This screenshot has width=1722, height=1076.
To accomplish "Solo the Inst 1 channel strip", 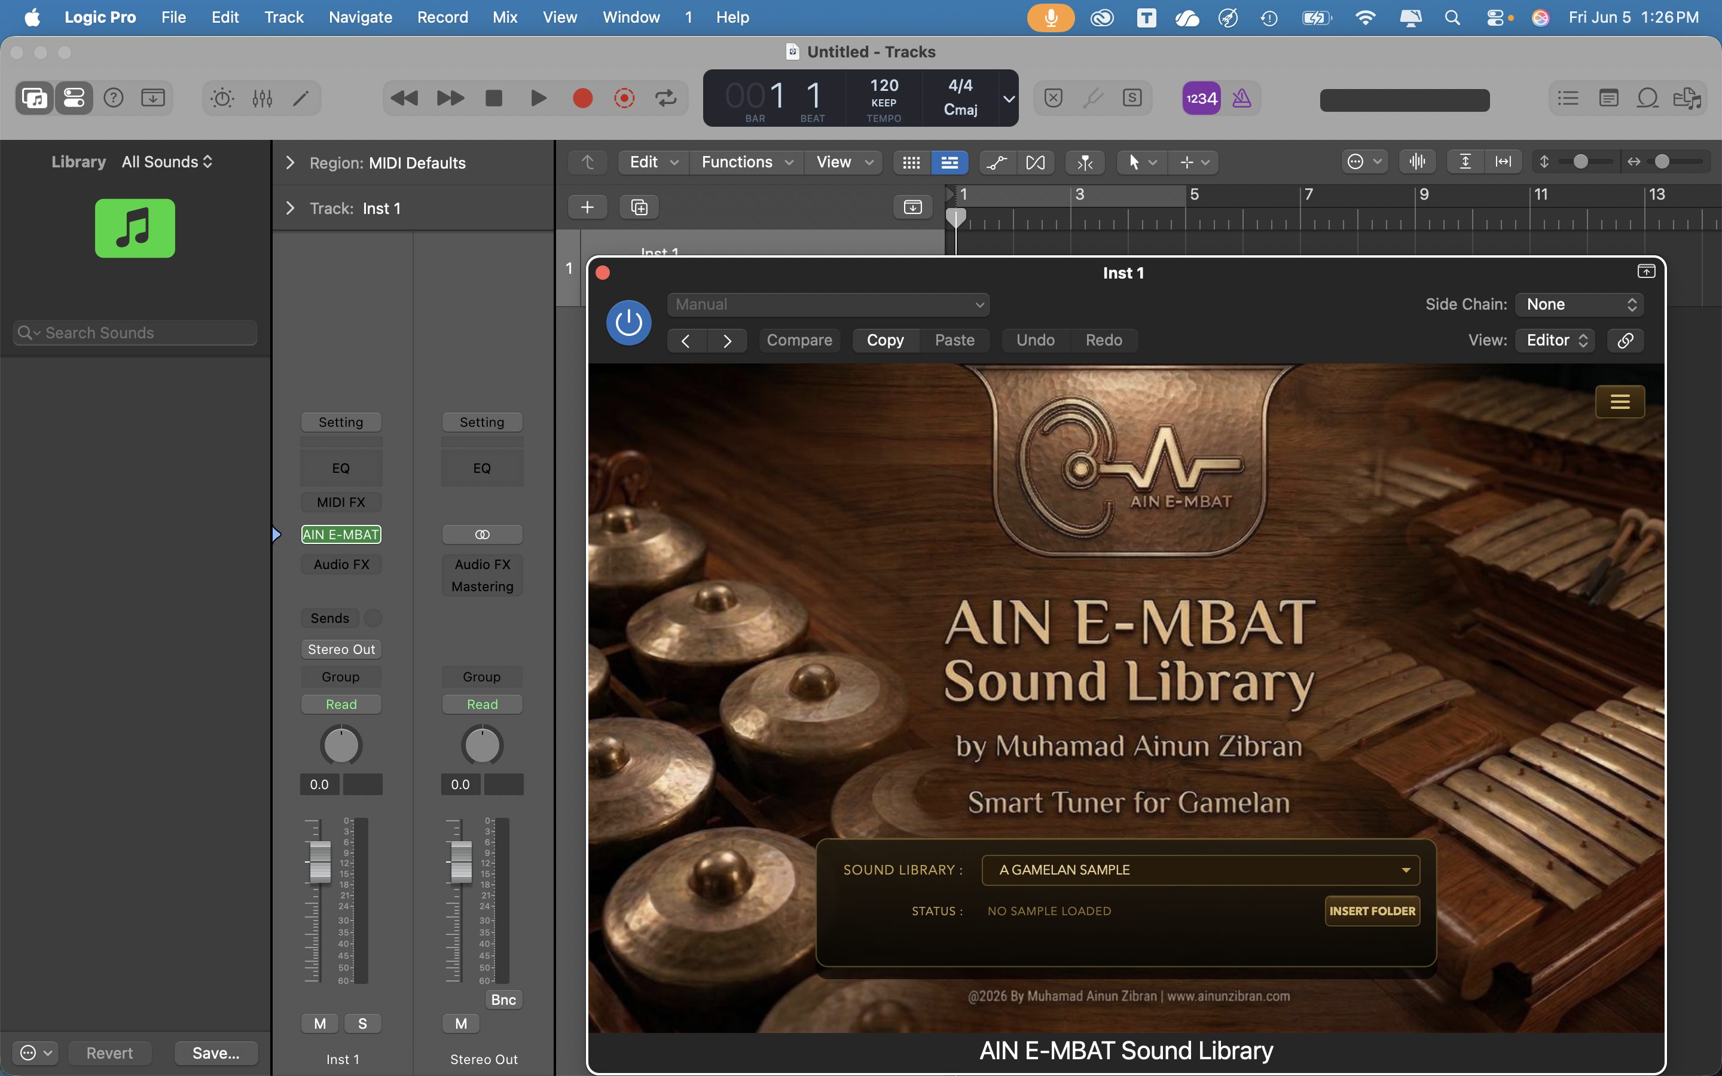I will (363, 1023).
